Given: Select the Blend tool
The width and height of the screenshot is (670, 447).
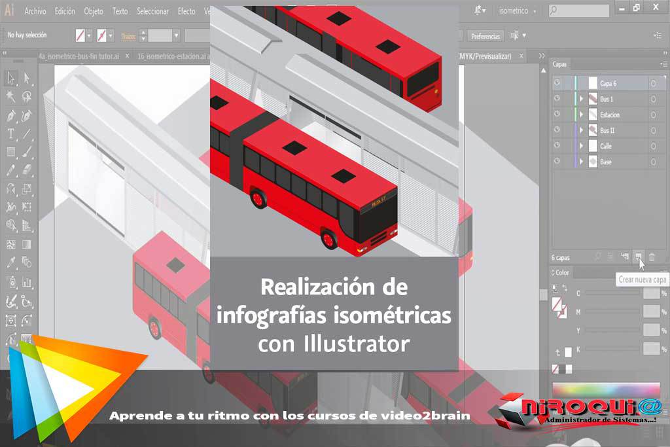Looking at the screenshot, I should [x=26, y=262].
